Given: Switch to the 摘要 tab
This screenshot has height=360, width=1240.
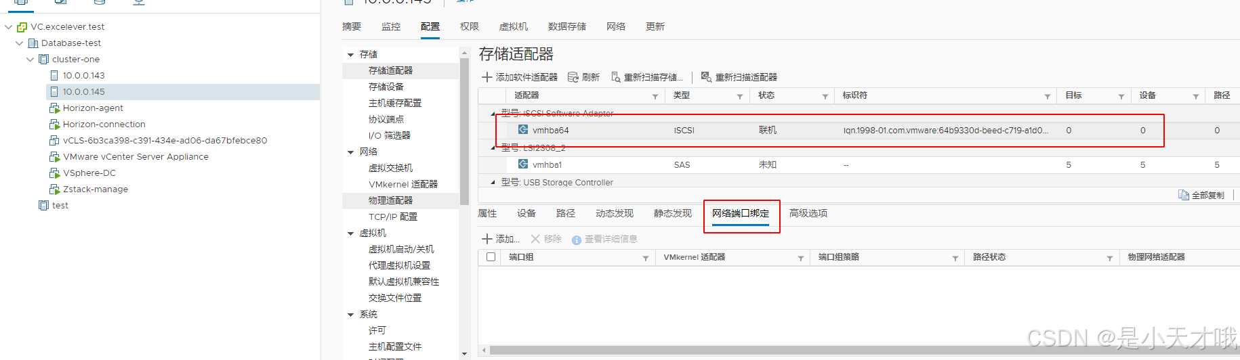Looking at the screenshot, I should click(352, 26).
